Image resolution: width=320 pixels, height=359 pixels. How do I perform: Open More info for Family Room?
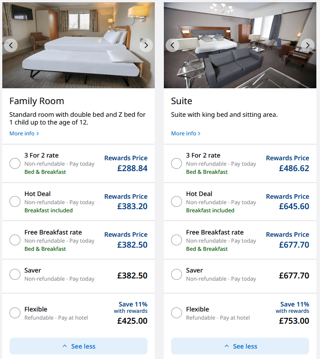(x=24, y=134)
